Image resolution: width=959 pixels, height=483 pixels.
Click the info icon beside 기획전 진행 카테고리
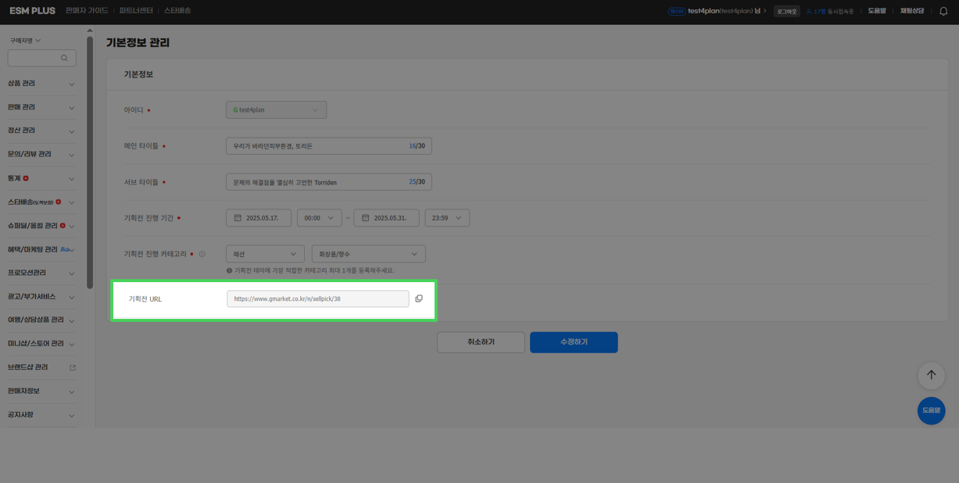pos(202,254)
